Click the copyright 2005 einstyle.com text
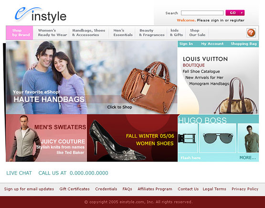Image resolution: width=265 pixels, height=208 pixels. tap(138, 202)
